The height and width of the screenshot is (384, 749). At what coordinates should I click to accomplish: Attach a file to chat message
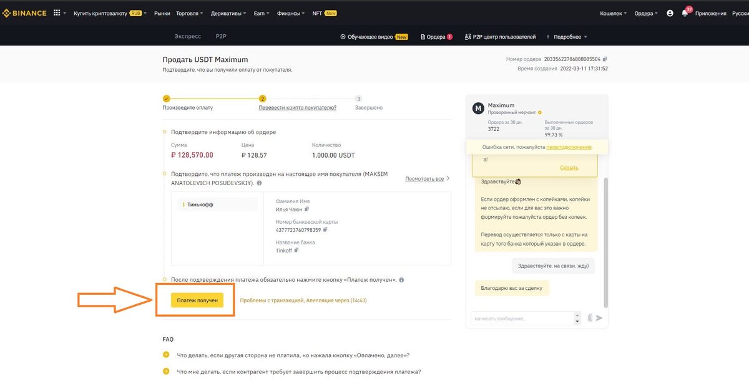coord(589,318)
